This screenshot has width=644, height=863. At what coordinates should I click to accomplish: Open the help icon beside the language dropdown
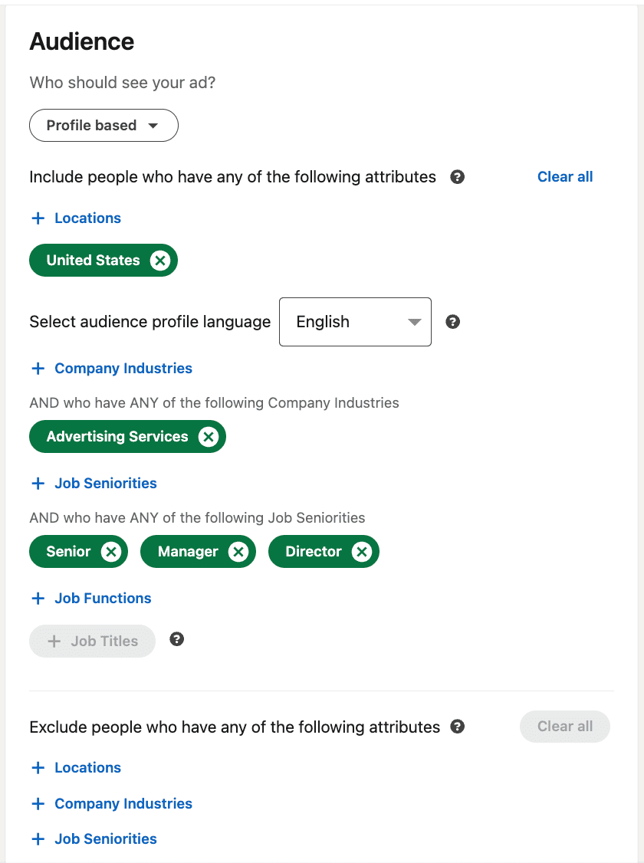[x=452, y=322]
